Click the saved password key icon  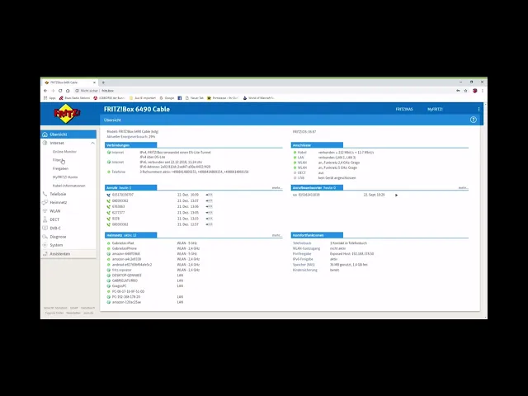(x=458, y=91)
